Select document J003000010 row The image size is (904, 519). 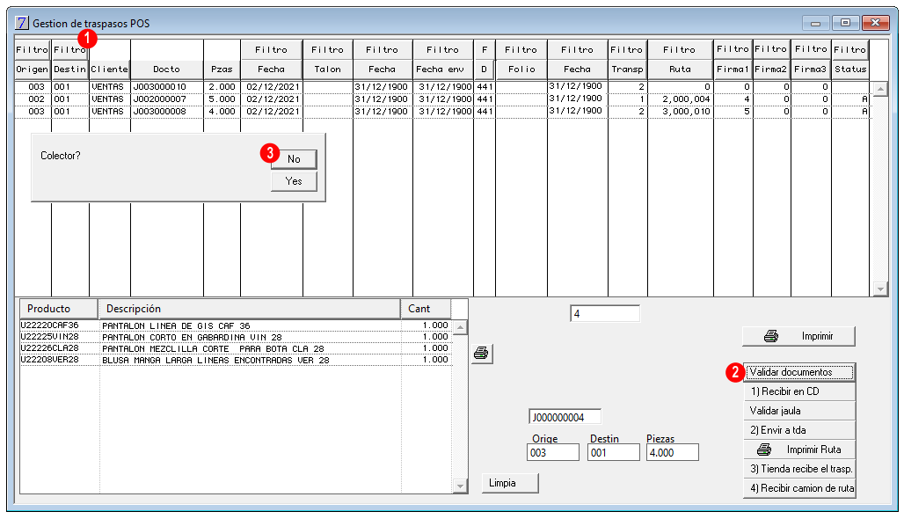point(443,87)
